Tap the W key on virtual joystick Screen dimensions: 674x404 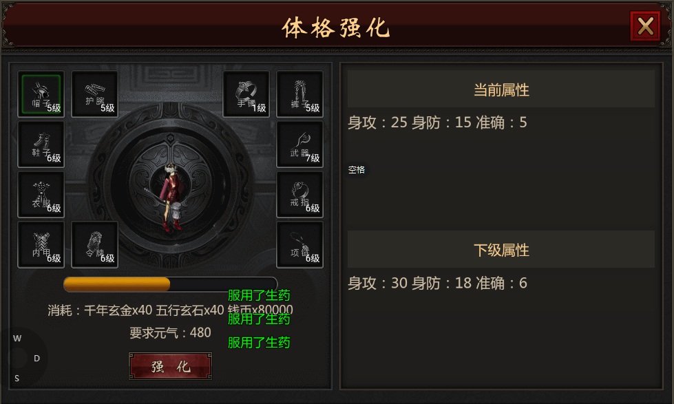pyautogui.click(x=17, y=338)
